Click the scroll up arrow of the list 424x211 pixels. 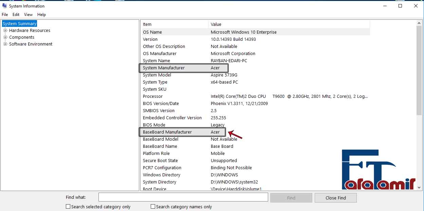419,23
